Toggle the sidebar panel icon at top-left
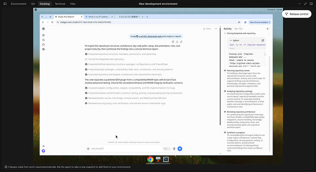This screenshot has height=172, width=316. (x=5, y=4)
